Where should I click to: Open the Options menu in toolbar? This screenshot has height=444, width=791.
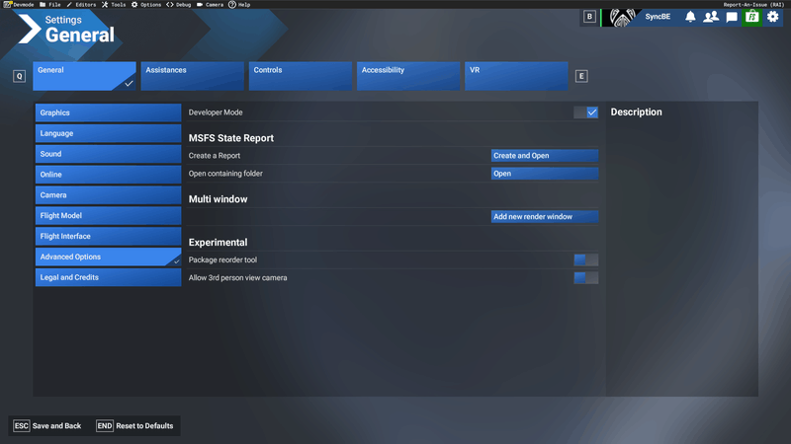[146, 5]
